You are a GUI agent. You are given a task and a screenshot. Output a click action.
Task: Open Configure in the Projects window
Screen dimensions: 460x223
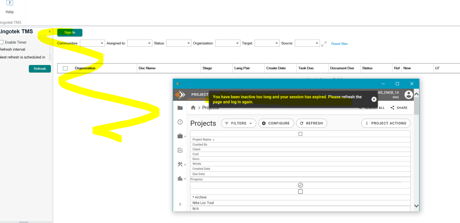(x=276, y=123)
